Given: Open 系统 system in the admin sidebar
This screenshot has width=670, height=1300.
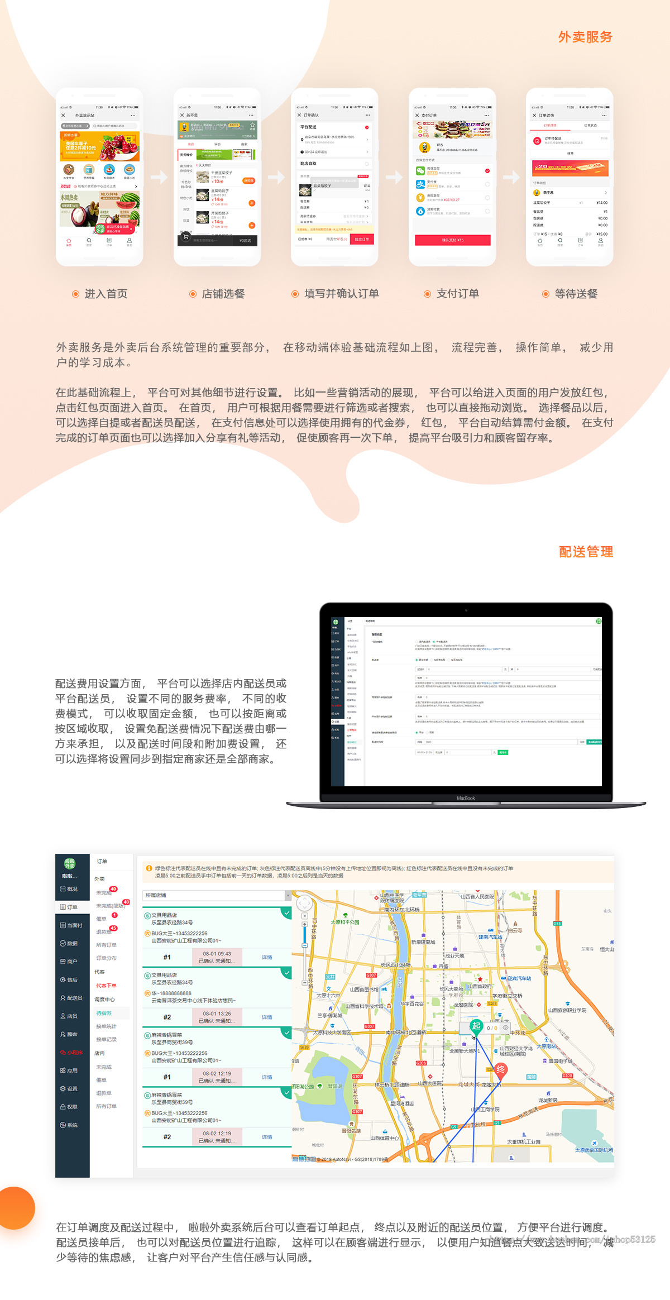Looking at the screenshot, I should tap(69, 1125).
